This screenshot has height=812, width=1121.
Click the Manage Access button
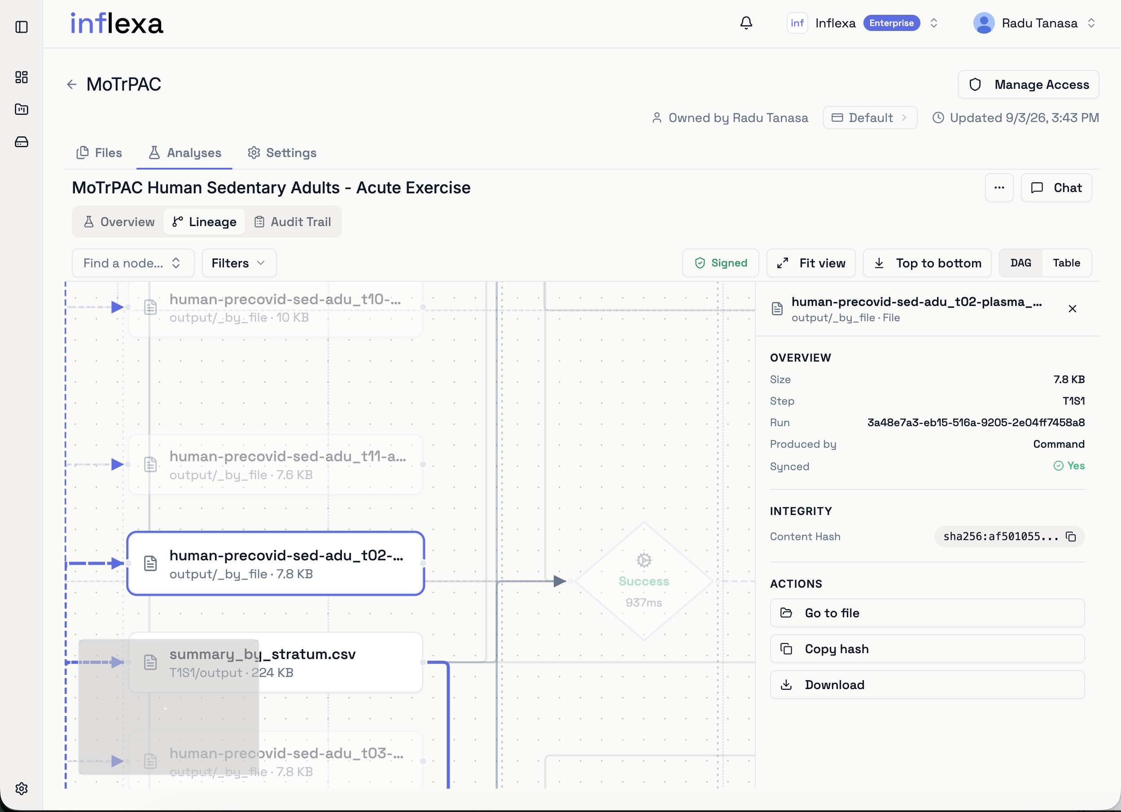pyautogui.click(x=1029, y=84)
